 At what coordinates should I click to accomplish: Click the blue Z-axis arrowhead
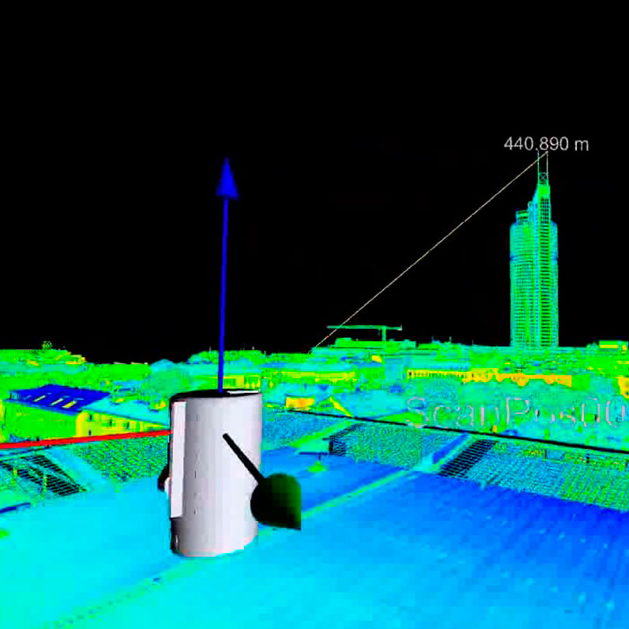coord(227,179)
